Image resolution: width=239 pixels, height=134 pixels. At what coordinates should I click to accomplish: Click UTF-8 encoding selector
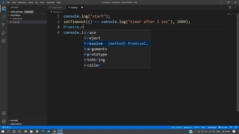pos(196,127)
